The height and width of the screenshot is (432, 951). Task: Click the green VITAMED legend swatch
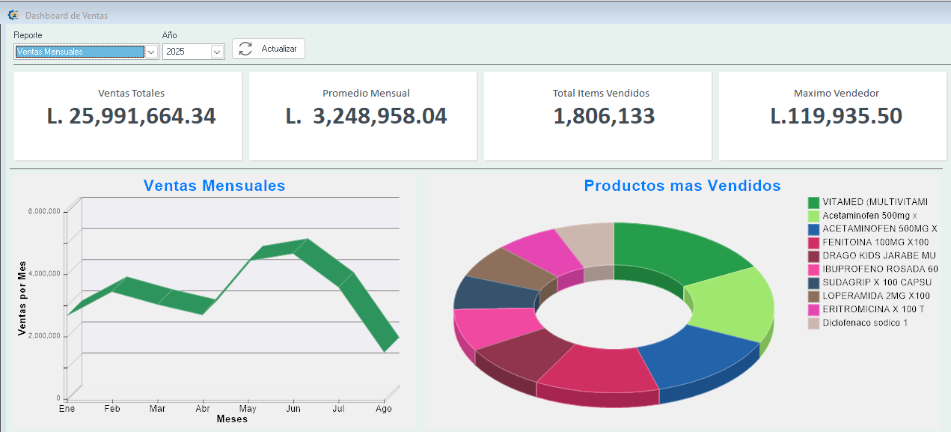pos(814,202)
